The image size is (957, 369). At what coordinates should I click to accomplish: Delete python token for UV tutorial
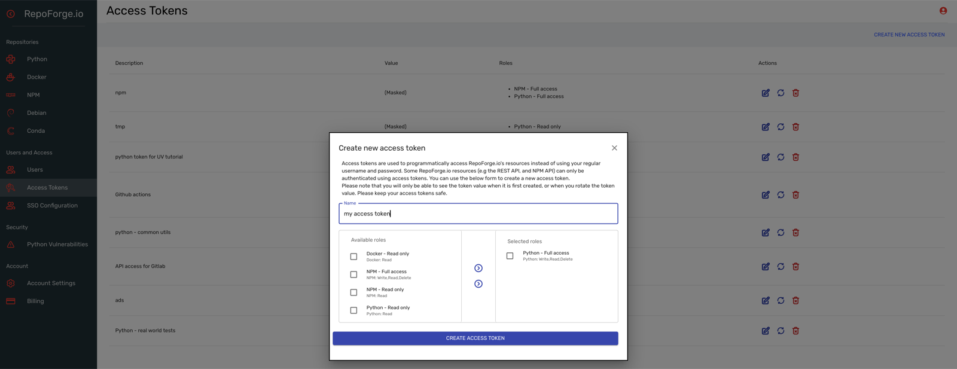pyautogui.click(x=796, y=157)
